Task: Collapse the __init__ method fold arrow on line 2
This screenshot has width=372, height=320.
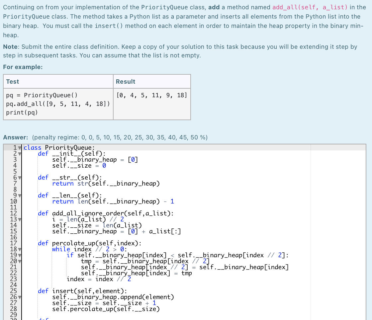Action: coord(20,154)
